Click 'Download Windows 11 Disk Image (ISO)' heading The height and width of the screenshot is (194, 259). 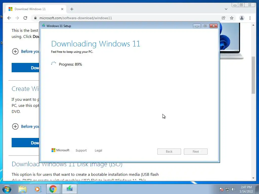tap(67, 164)
